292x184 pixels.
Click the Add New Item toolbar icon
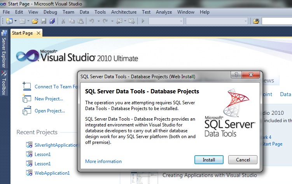(x=22, y=21)
